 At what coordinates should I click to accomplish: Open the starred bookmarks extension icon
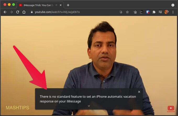(135, 12)
